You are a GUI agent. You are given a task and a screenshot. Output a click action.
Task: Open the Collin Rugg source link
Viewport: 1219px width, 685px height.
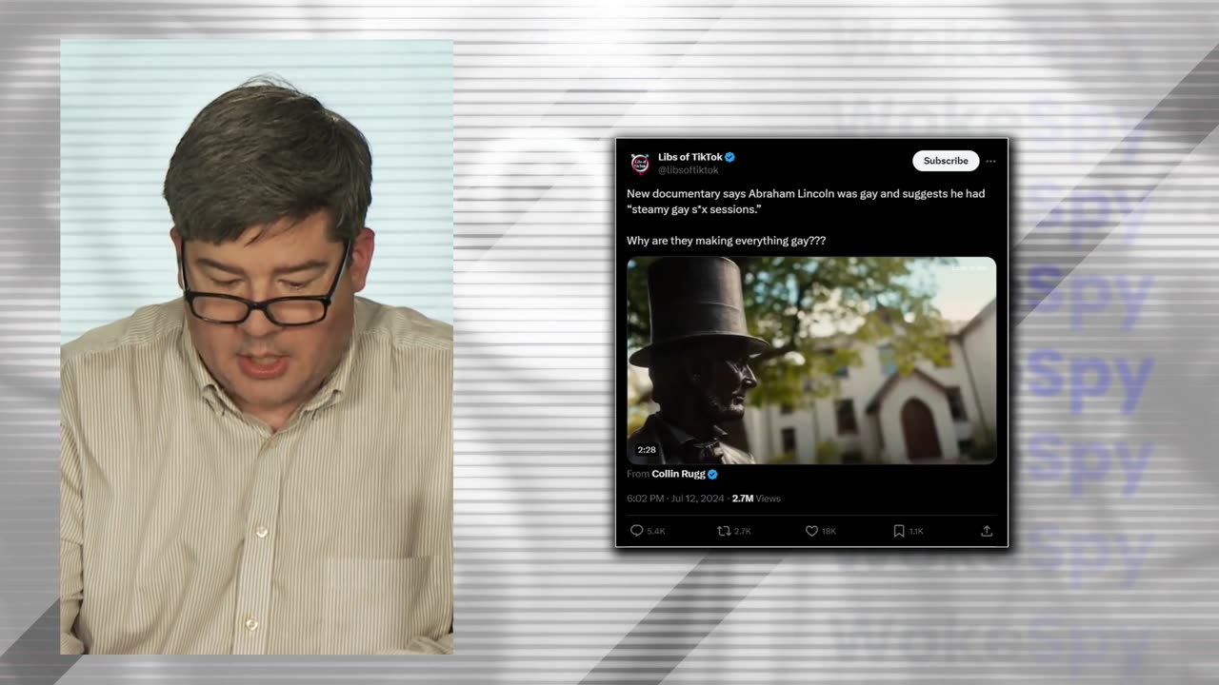(678, 474)
